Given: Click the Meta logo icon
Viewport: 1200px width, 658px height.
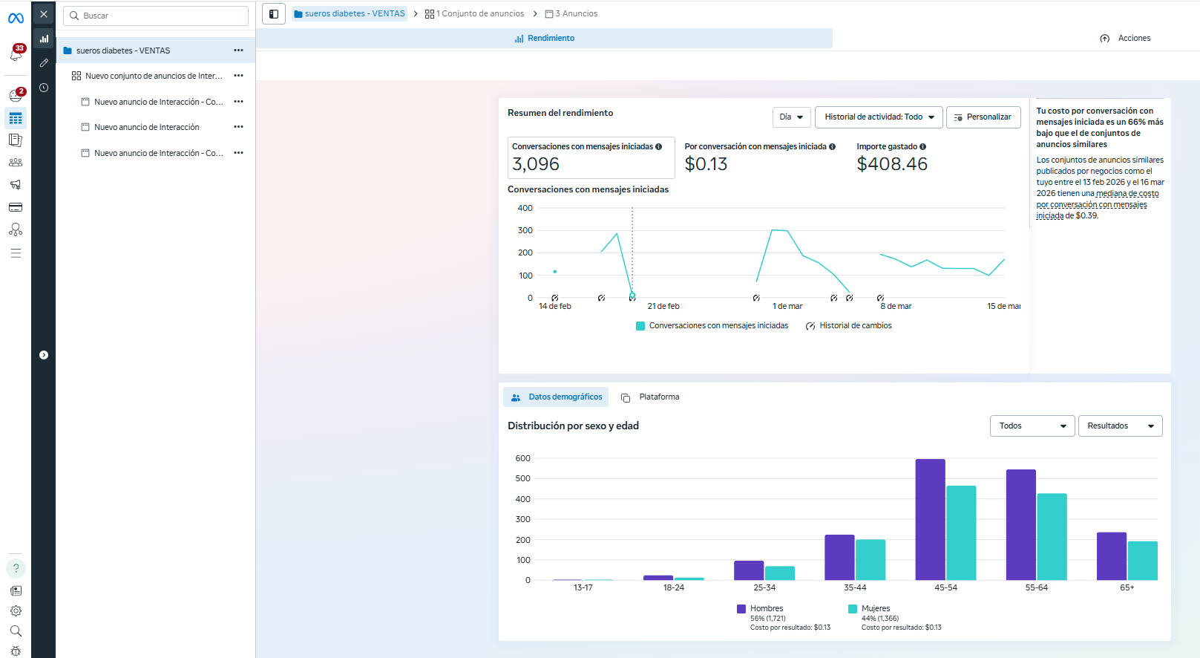Looking at the screenshot, I should click(x=16, y=19).
